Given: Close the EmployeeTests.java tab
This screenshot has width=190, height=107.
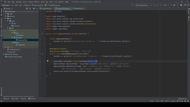Looking at the screenshot, I should tap(71, 9).
